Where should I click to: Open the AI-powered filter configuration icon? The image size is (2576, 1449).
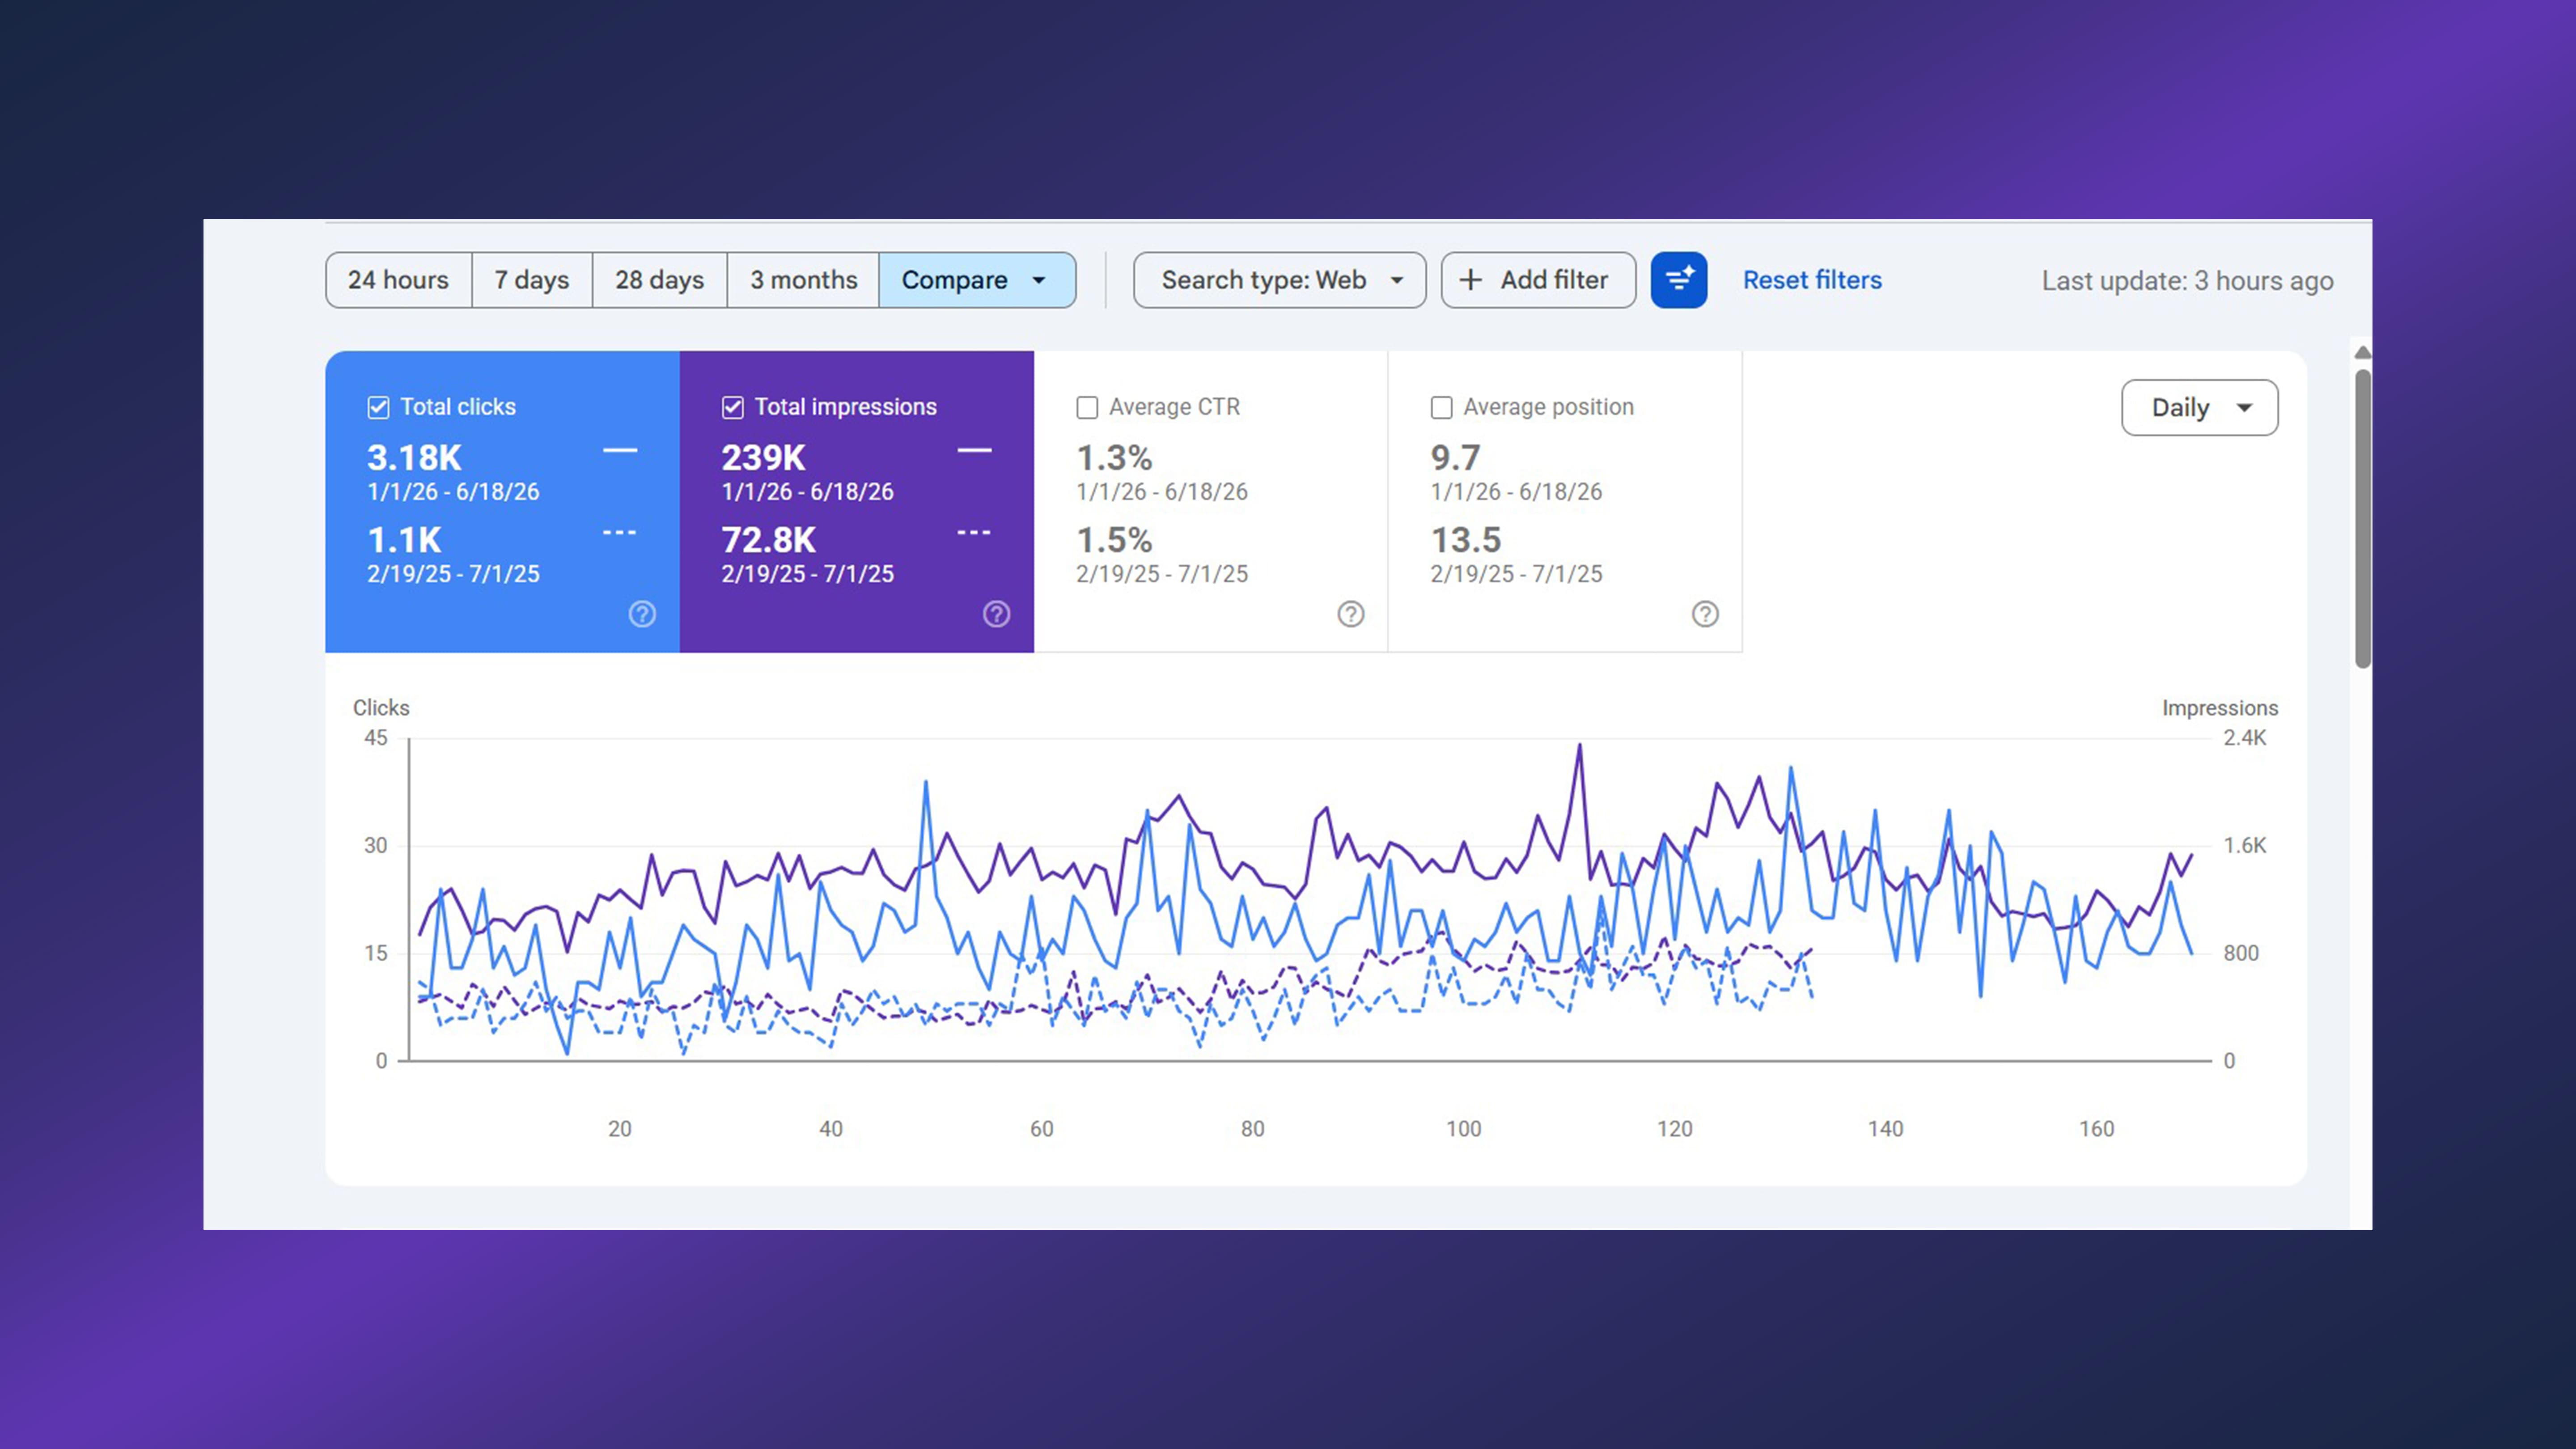pyautogui.click(x=1678, y=280)
